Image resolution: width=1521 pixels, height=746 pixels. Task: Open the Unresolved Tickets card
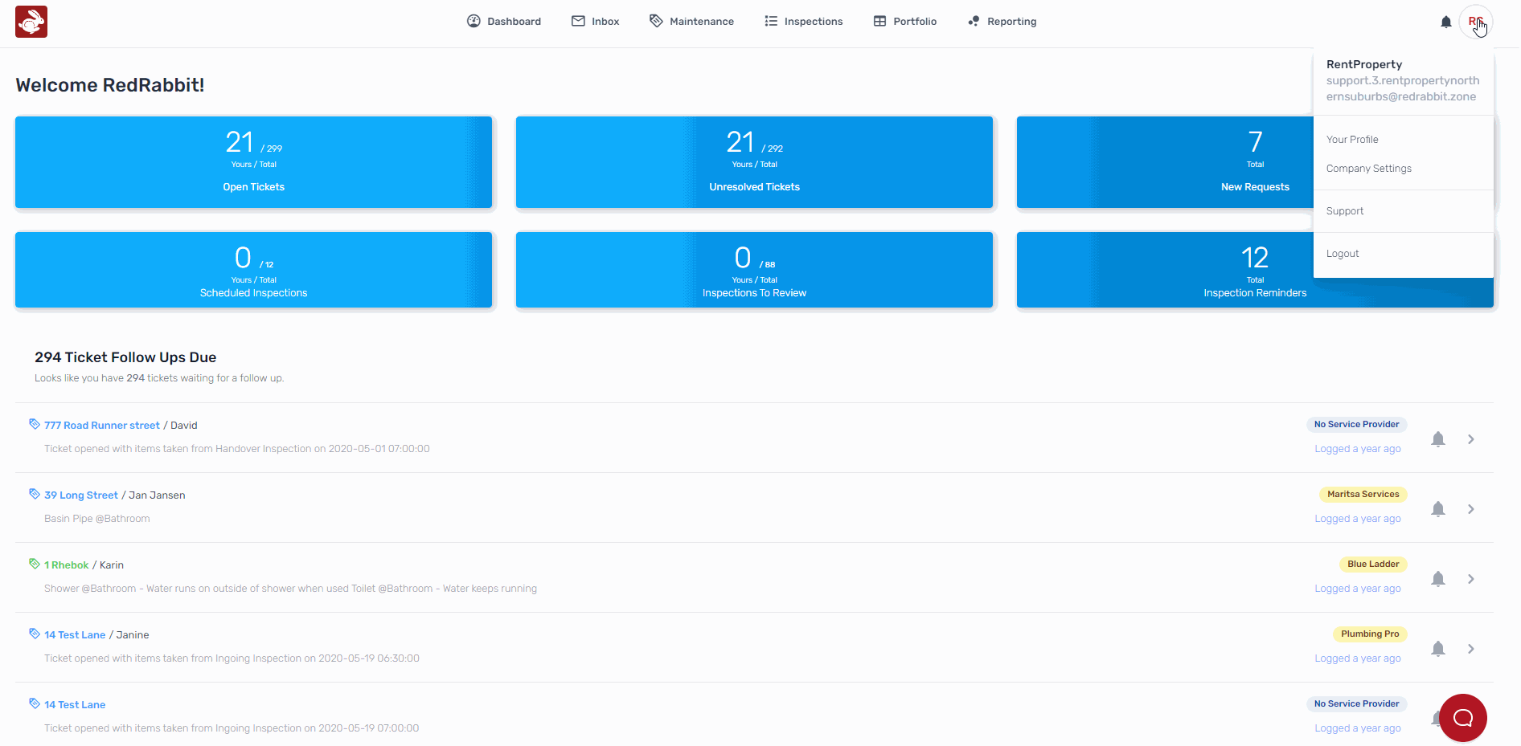[754, 162]
